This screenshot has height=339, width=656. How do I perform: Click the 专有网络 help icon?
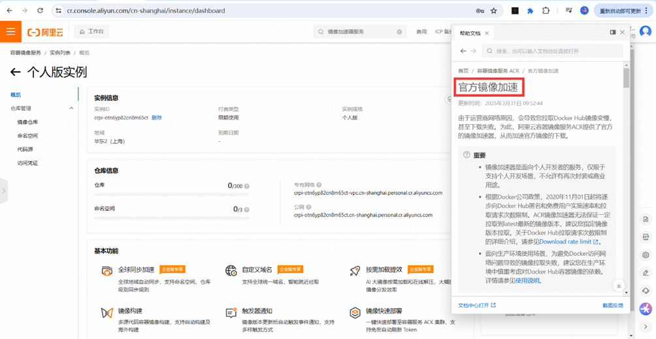[x=320, y=185]
